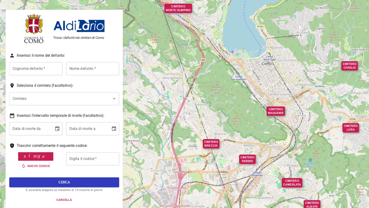369x208 pixels.
Task: Click the AldiLario logo
Action: coord(79,26)
